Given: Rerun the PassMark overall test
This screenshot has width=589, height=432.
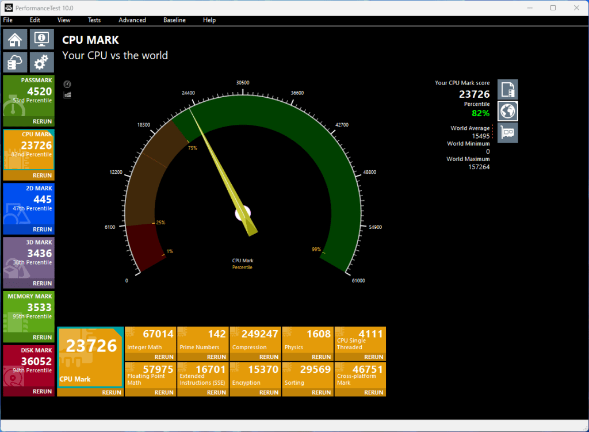Looking at the screenshot, I should [x=29, y=121].
